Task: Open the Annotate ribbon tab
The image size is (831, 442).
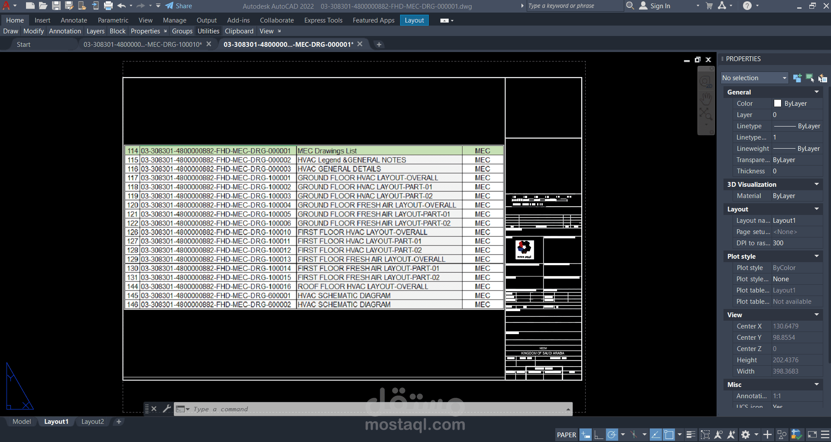Action: click(74, 20)
